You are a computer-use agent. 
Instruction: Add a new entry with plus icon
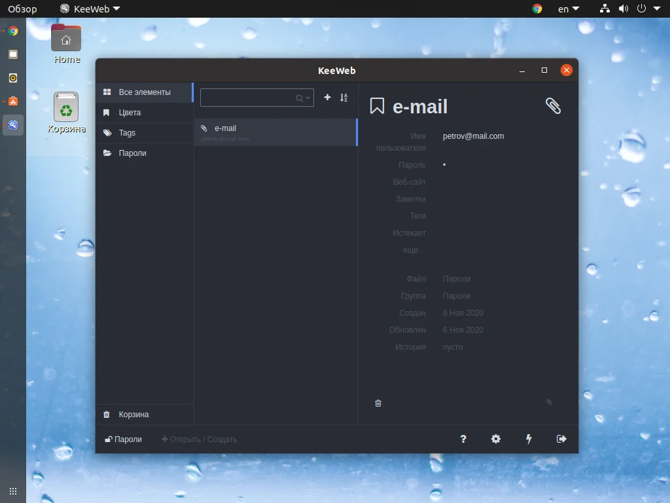[327, 98]
